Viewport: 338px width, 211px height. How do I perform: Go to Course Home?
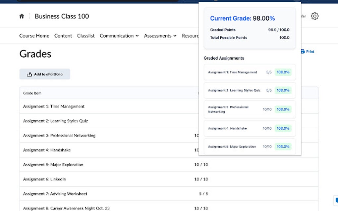tap(34, 36)
